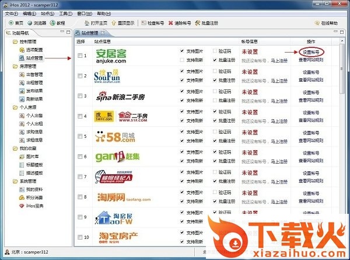Screen dimensions: 350x260
Task: Collapse the 系统管理 folder
Action: click(x=15, y=181)
